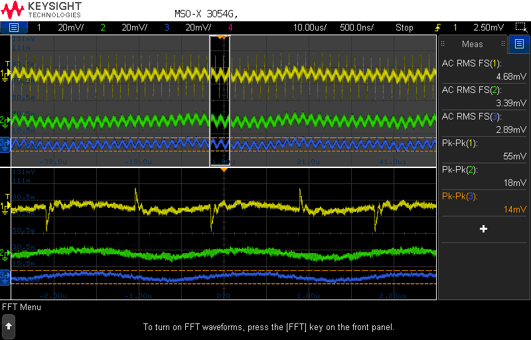Viewport: 531px width, 340px height.
Task: Select the zoom box selection icon
Action: tap(520, 27)
